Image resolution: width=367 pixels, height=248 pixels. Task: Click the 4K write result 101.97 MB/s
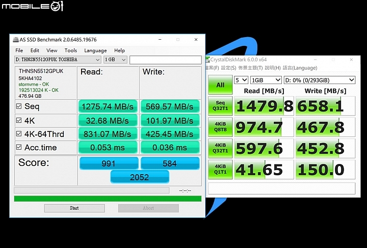pos(170,121)
